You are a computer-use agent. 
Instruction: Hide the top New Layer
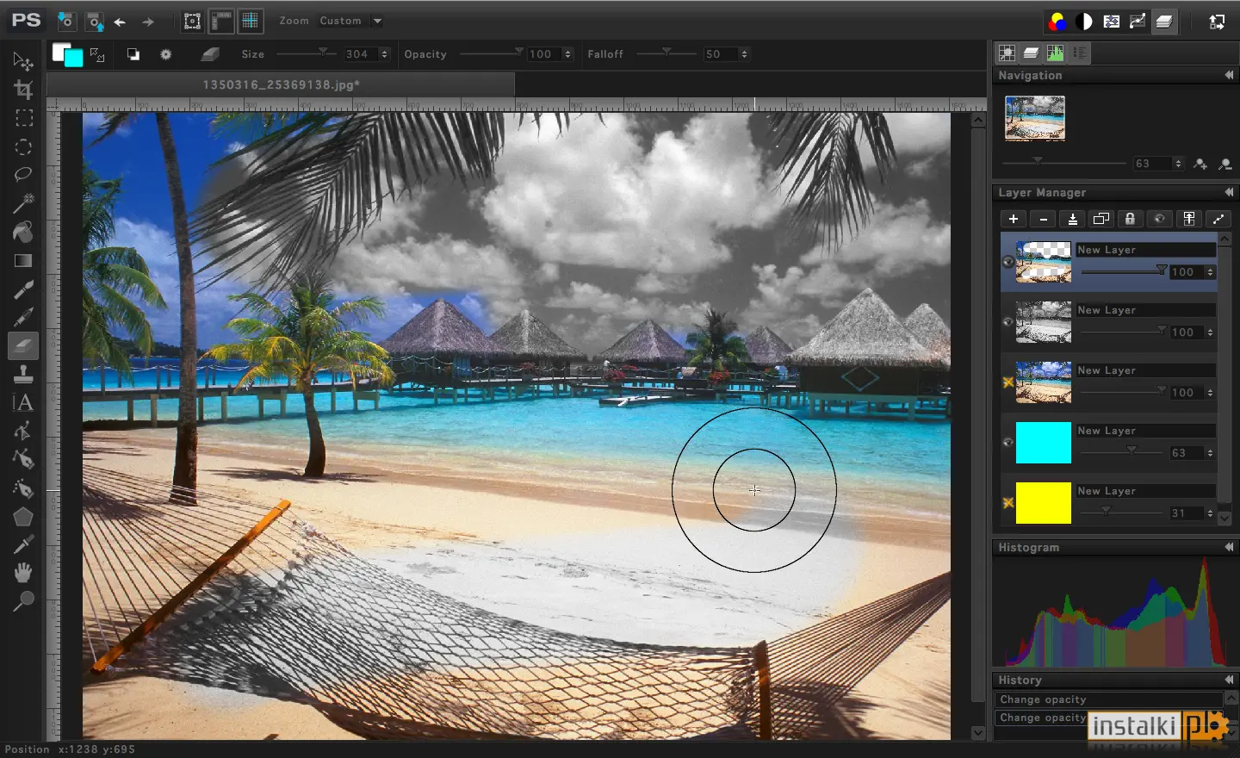(x=1008, y=262)
